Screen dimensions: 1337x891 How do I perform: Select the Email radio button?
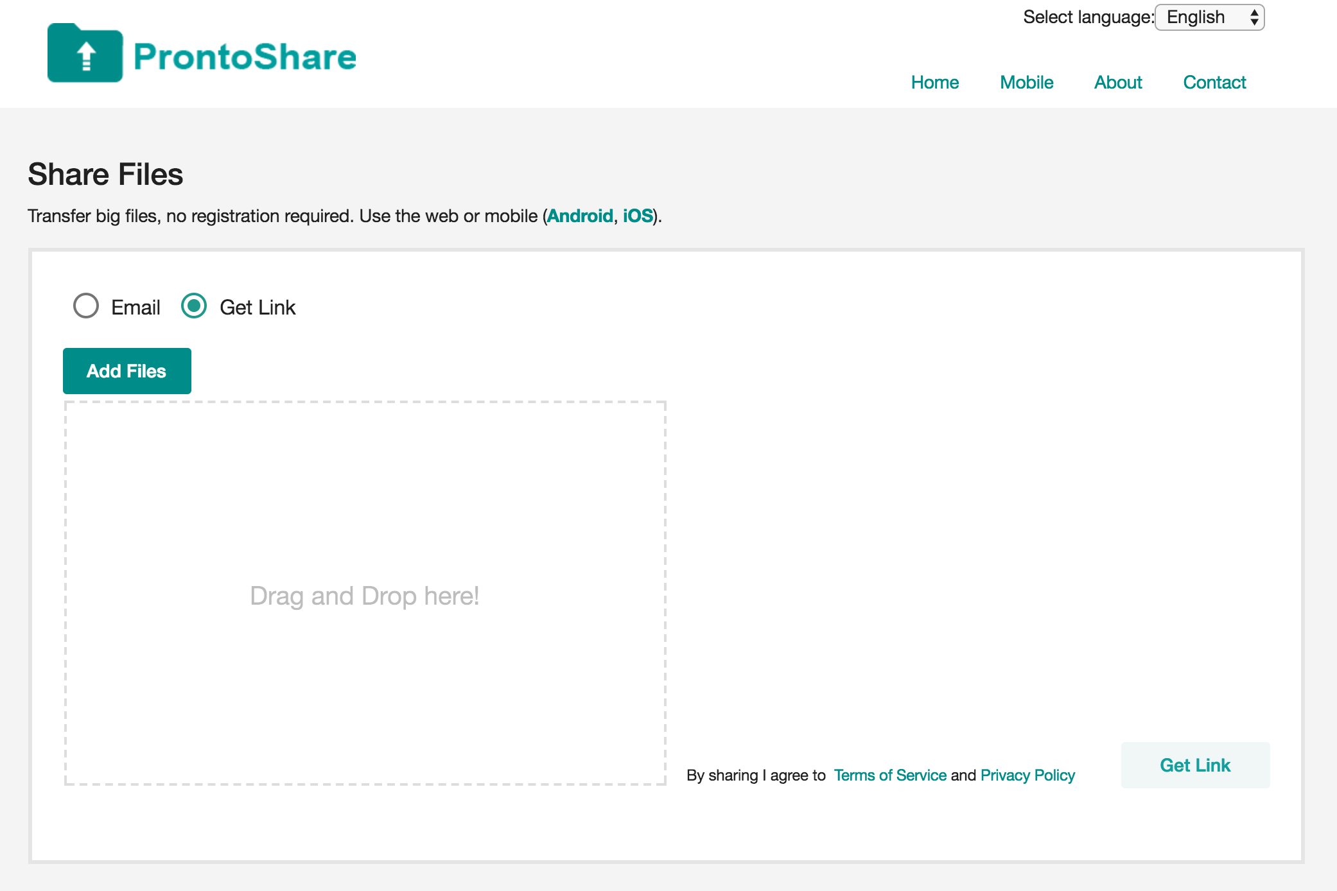pos(86,307)
